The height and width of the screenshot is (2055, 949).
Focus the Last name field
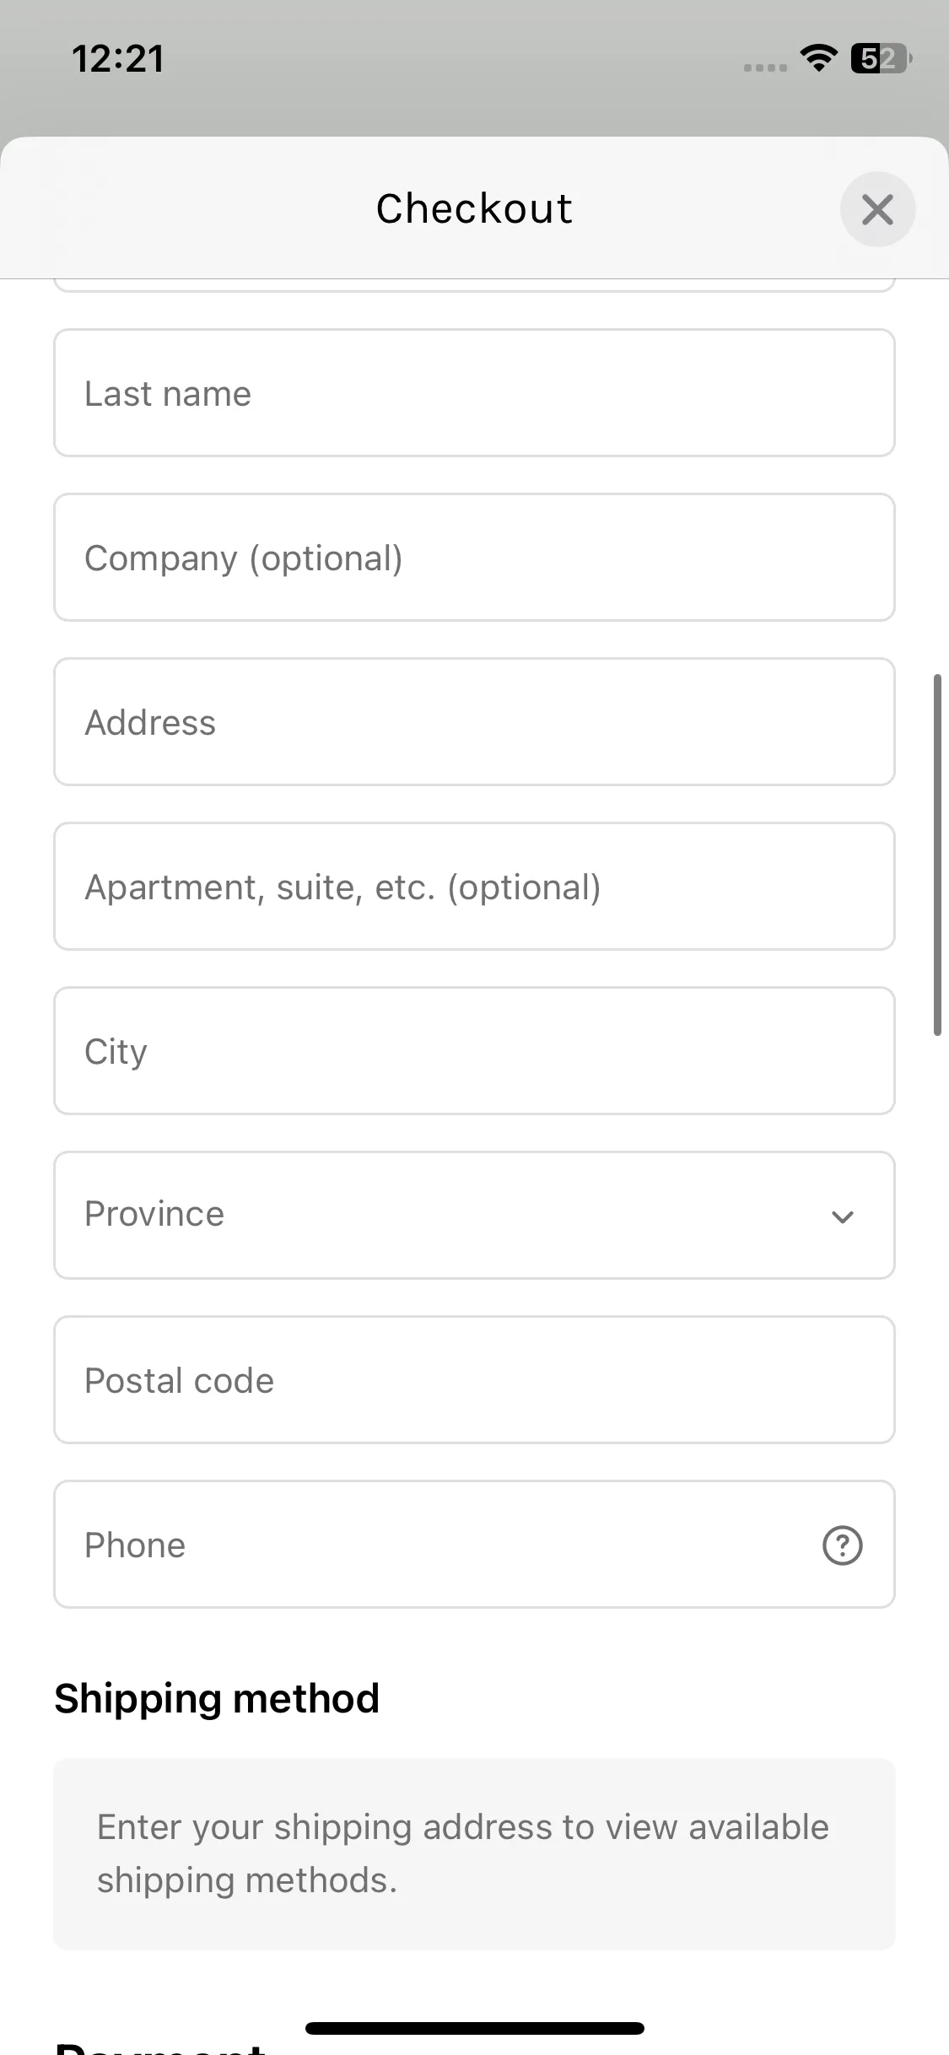(474, 393)
